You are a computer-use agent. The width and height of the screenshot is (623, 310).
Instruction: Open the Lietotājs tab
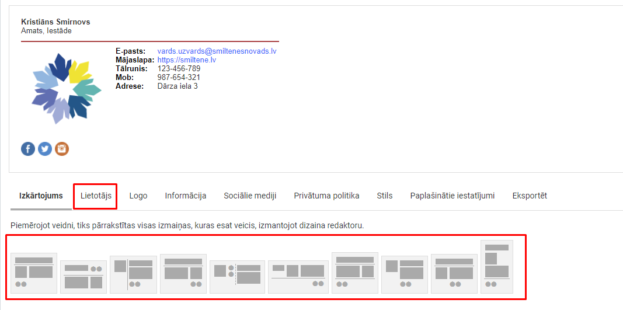coord(96,196)
